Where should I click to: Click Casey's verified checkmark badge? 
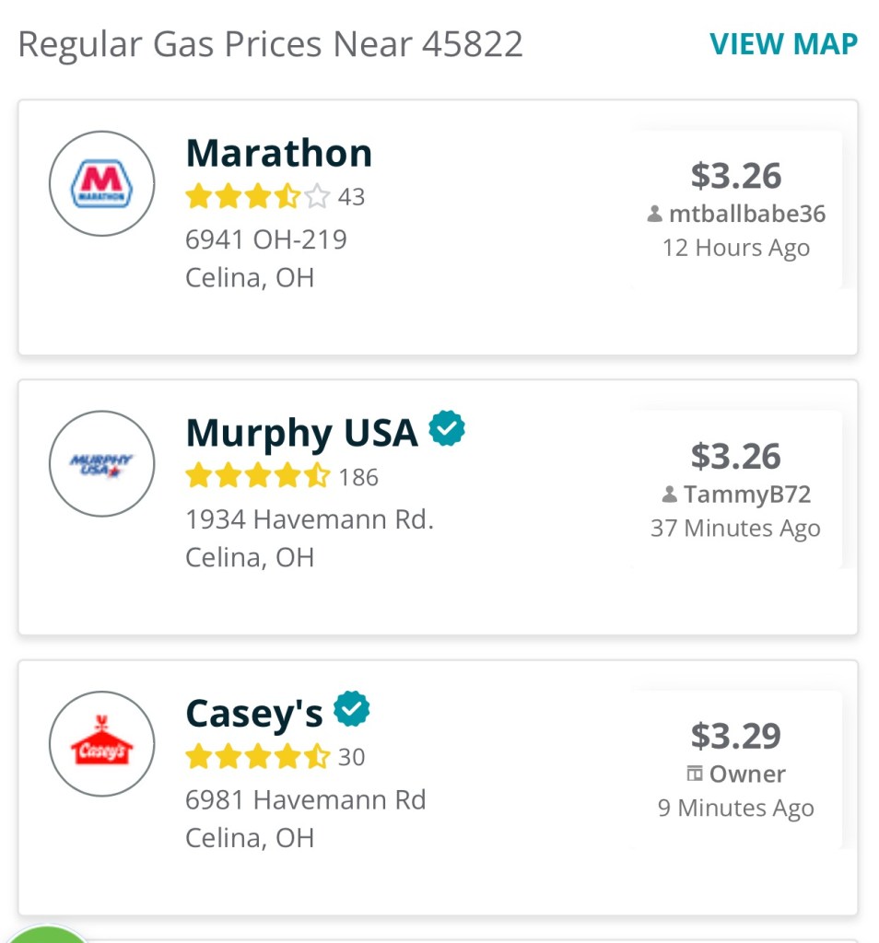point(351,708)
